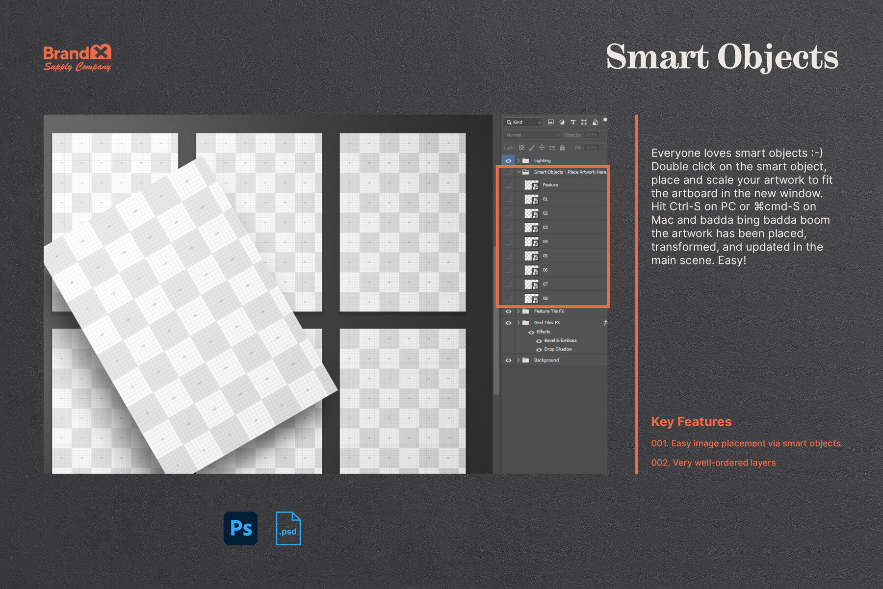Open the Opacity value control

591,135
